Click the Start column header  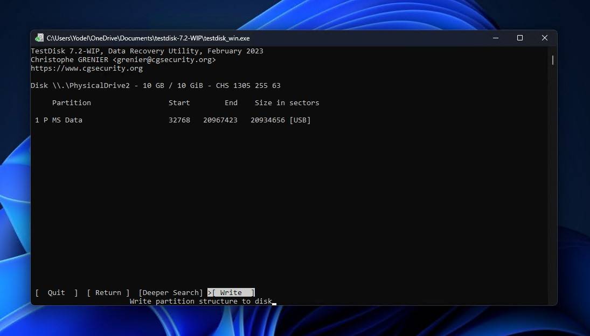[179, 103]
